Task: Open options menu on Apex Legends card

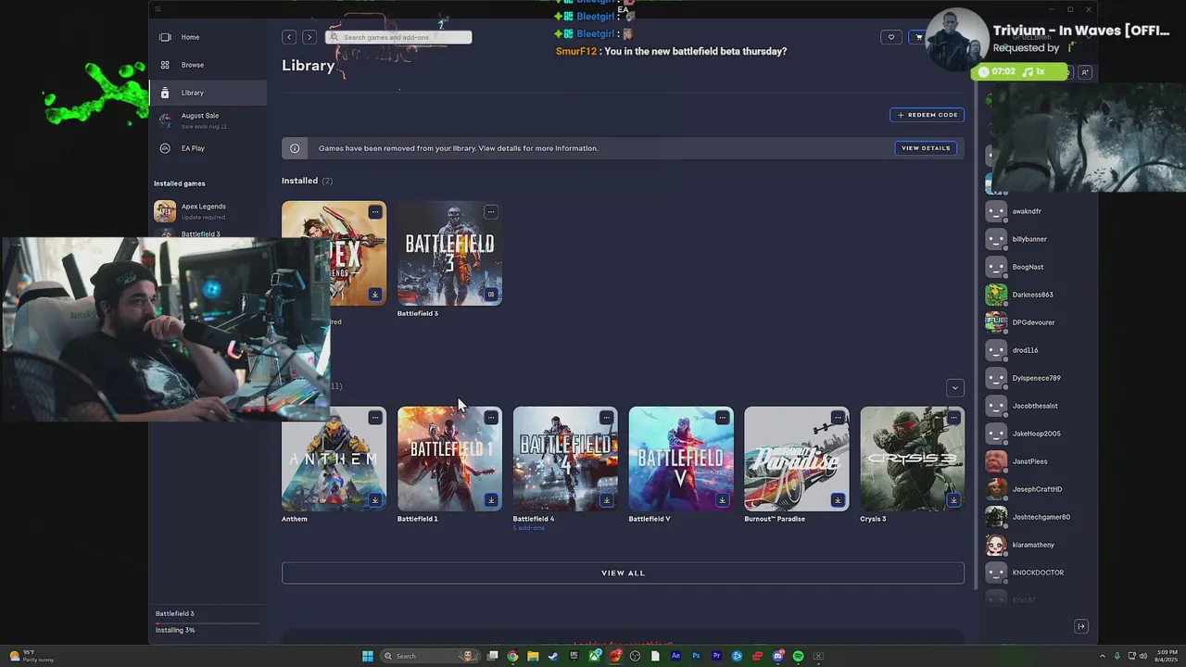Action: [374, 212]
